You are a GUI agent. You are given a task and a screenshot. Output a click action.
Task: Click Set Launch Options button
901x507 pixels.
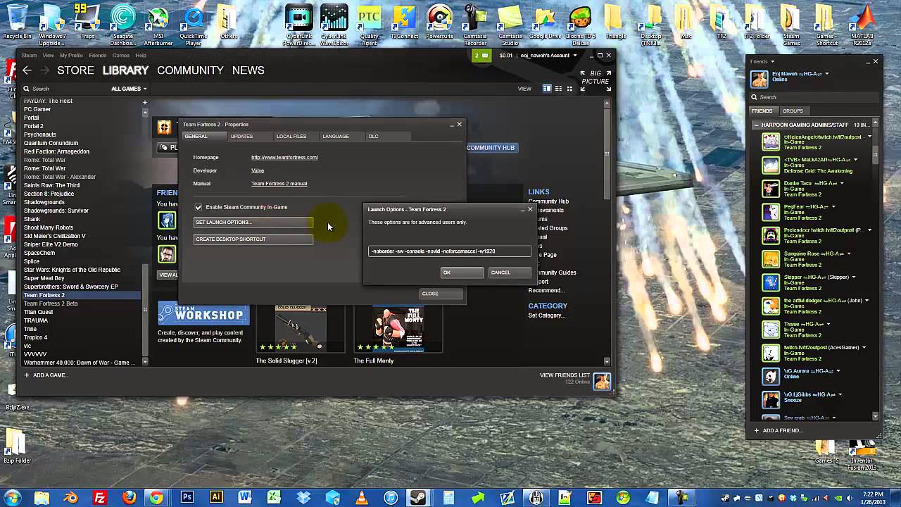click(253, 223)
